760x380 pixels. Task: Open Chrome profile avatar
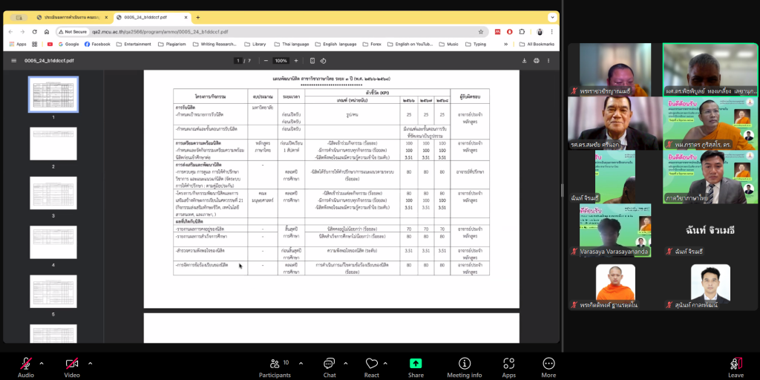point(540,31)
